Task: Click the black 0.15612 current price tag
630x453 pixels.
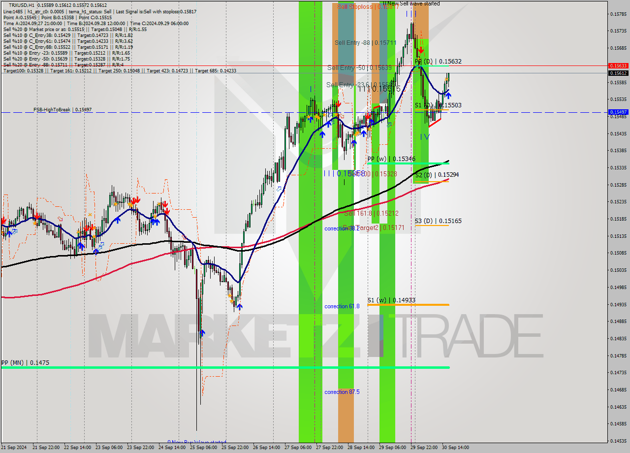Action: 618,73
